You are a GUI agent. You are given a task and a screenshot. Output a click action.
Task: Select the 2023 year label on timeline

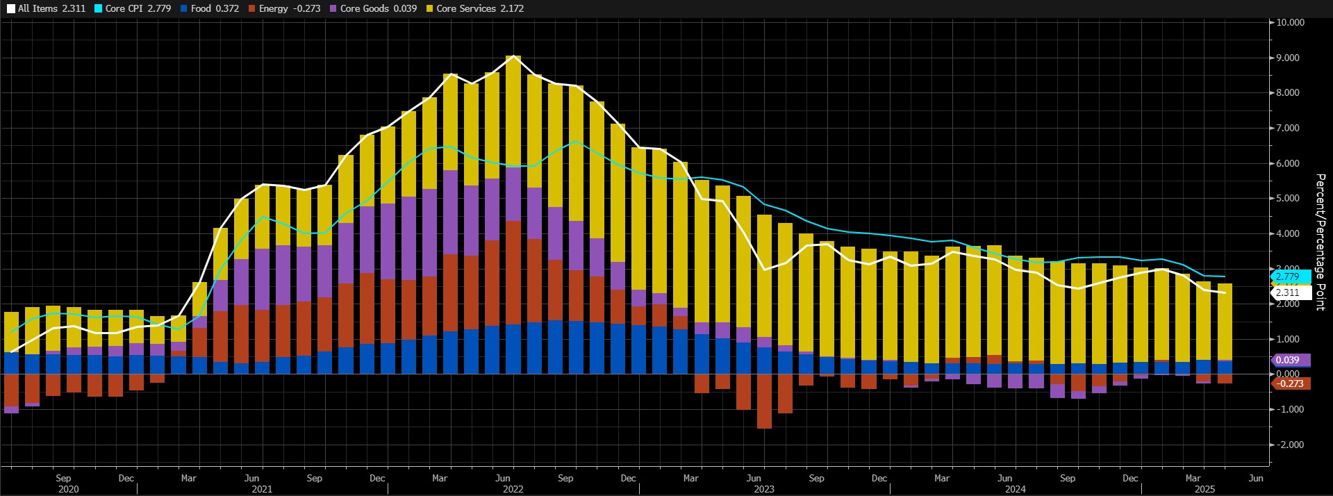(x=764, y=489)
